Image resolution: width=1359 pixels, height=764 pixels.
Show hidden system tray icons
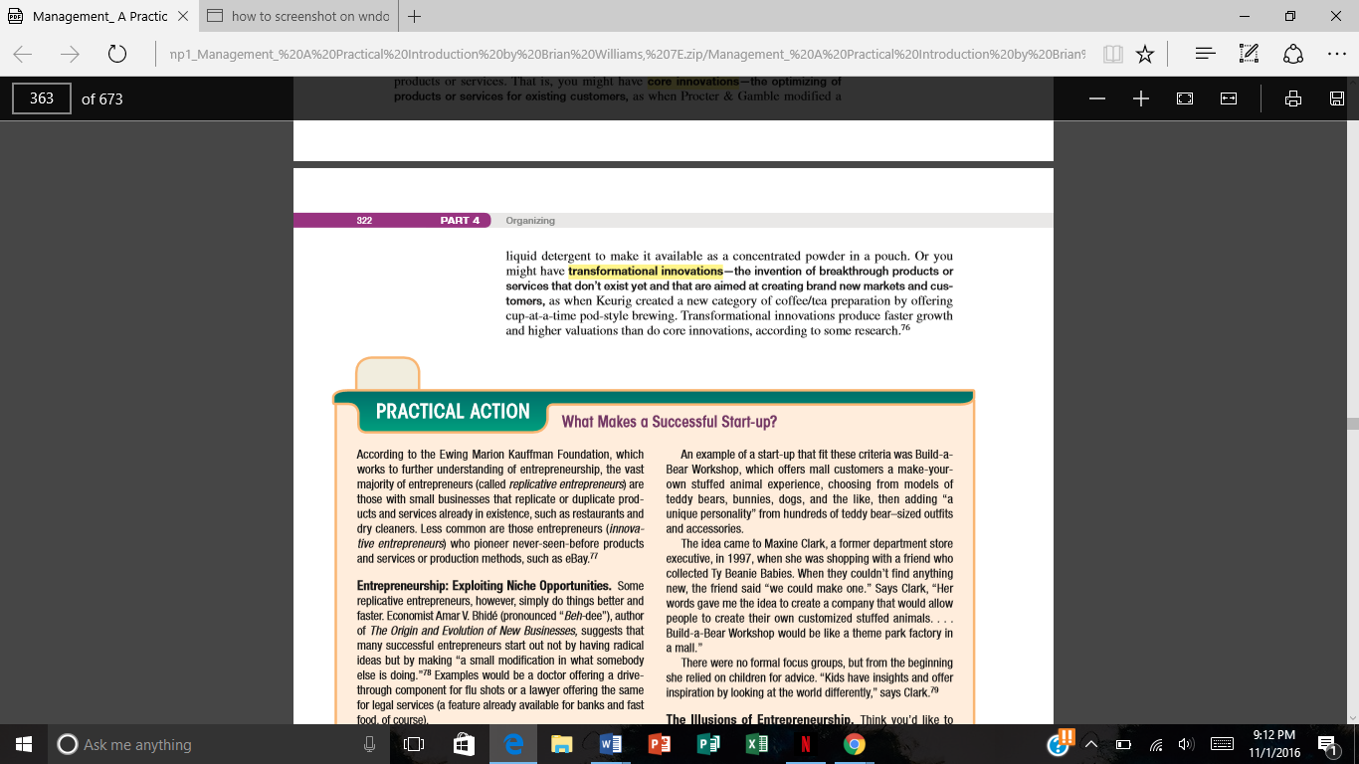click(1091, 744)
